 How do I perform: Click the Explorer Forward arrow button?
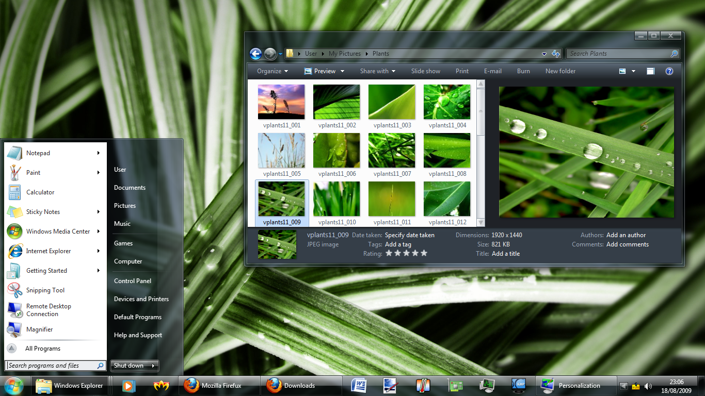tap(270, 54)
